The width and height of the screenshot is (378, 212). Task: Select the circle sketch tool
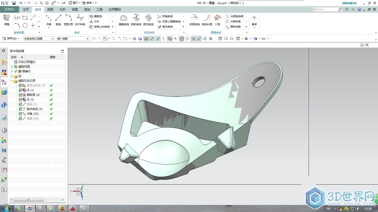click(x=25, y=25)
